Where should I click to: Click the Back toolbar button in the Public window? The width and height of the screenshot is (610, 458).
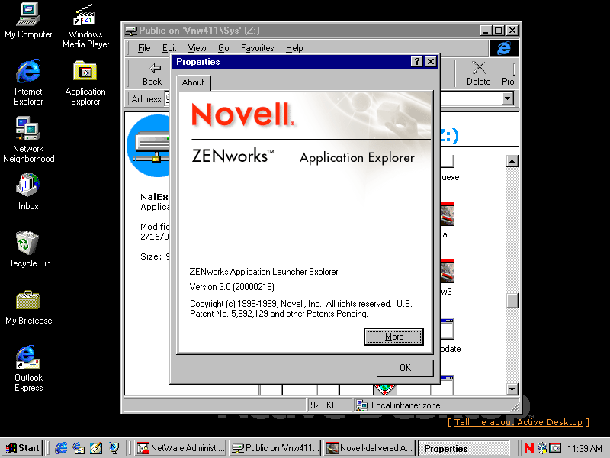152,74
